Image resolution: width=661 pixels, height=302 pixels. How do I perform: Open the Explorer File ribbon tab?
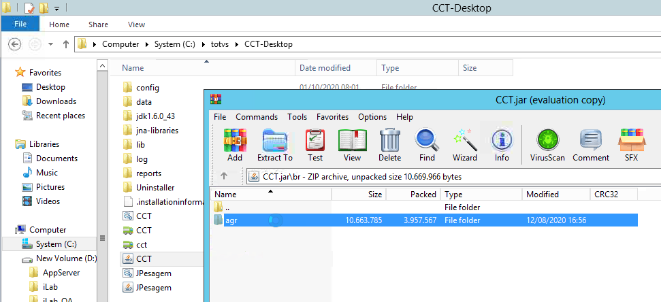click(20, 24)
